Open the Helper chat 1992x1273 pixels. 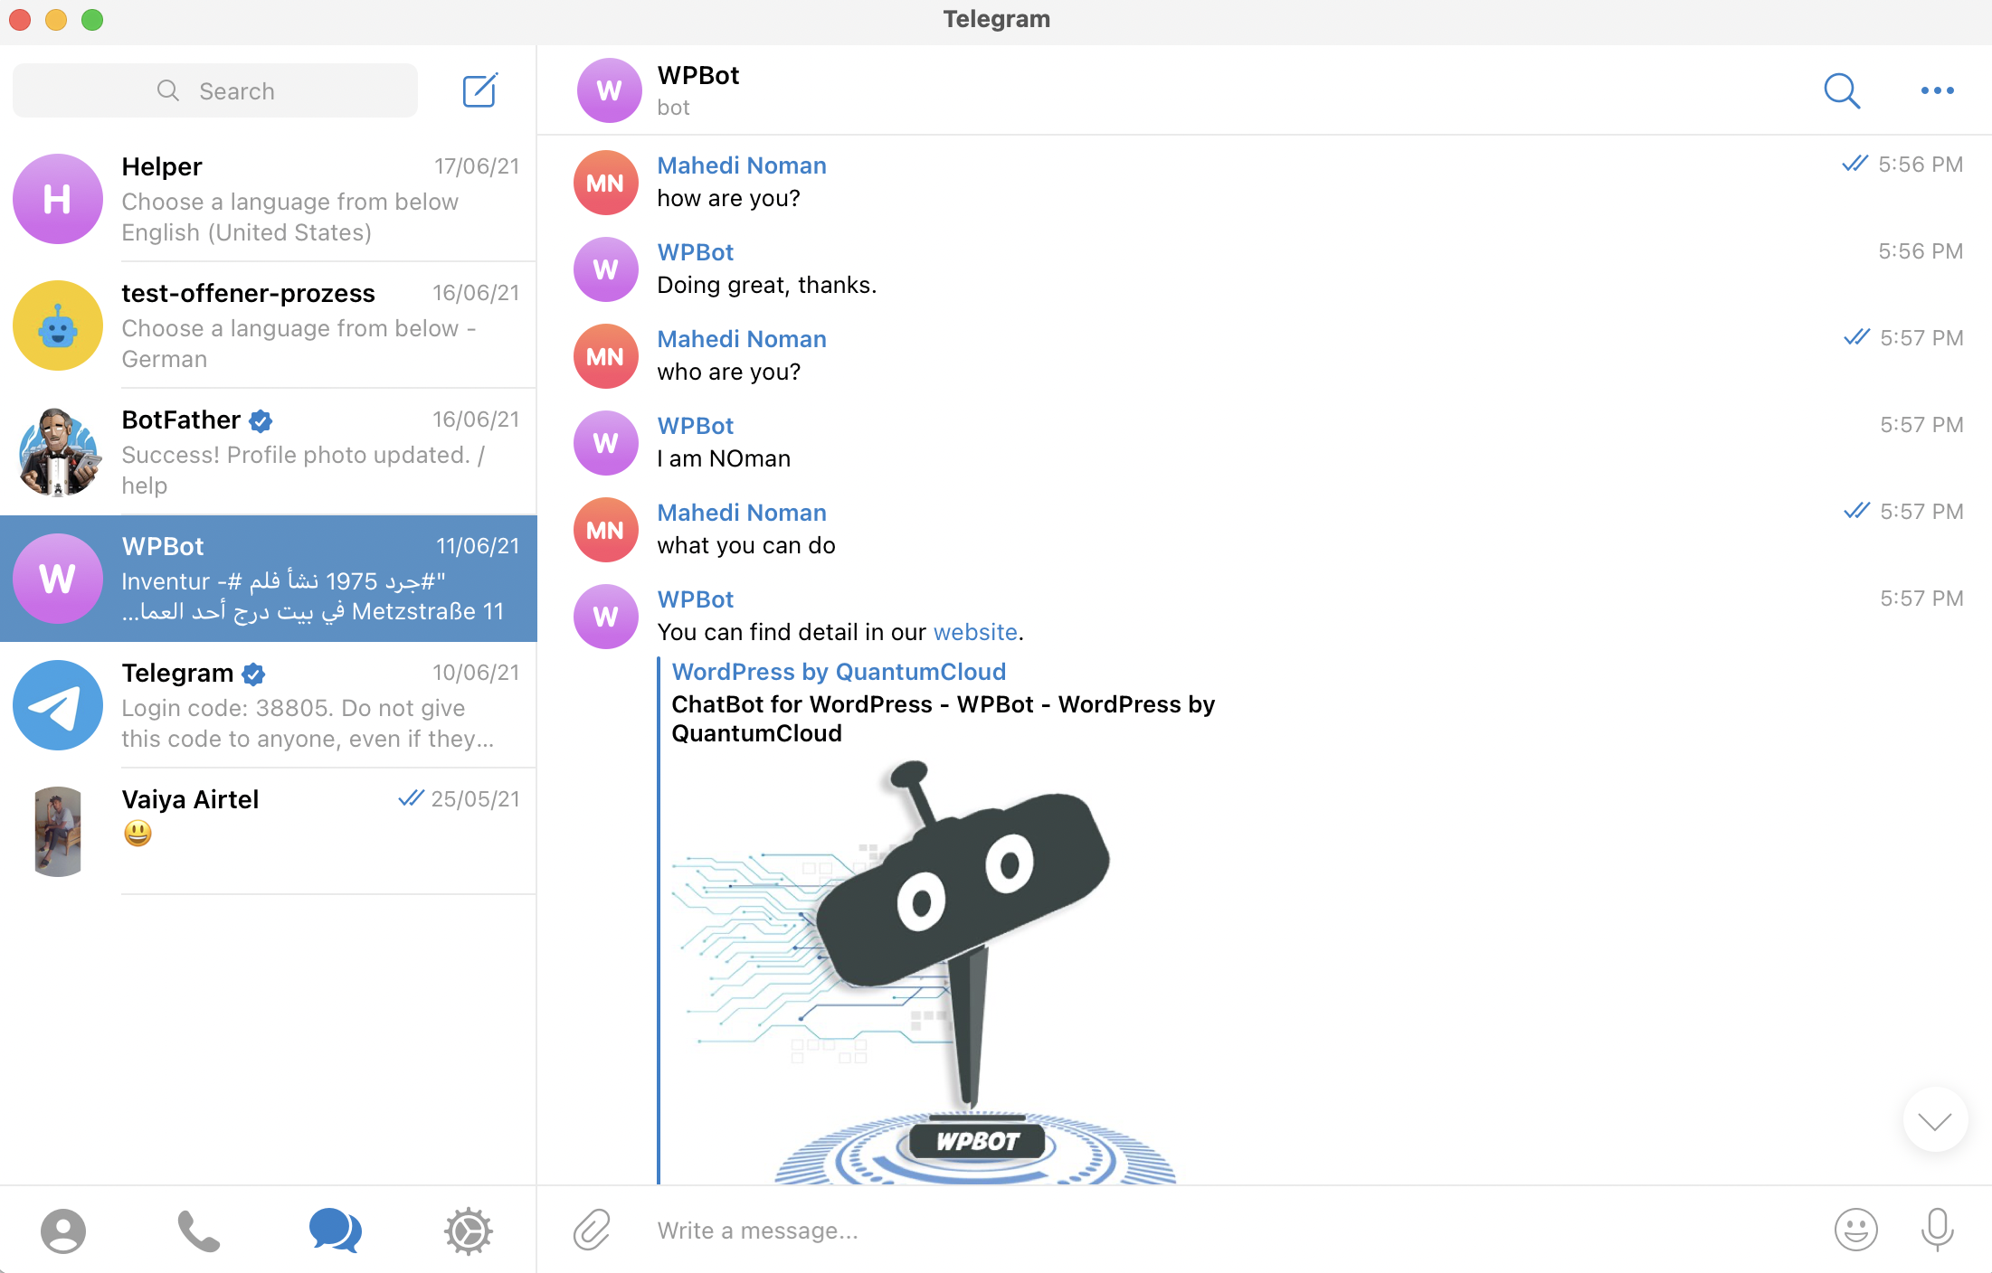click(269, 199)
